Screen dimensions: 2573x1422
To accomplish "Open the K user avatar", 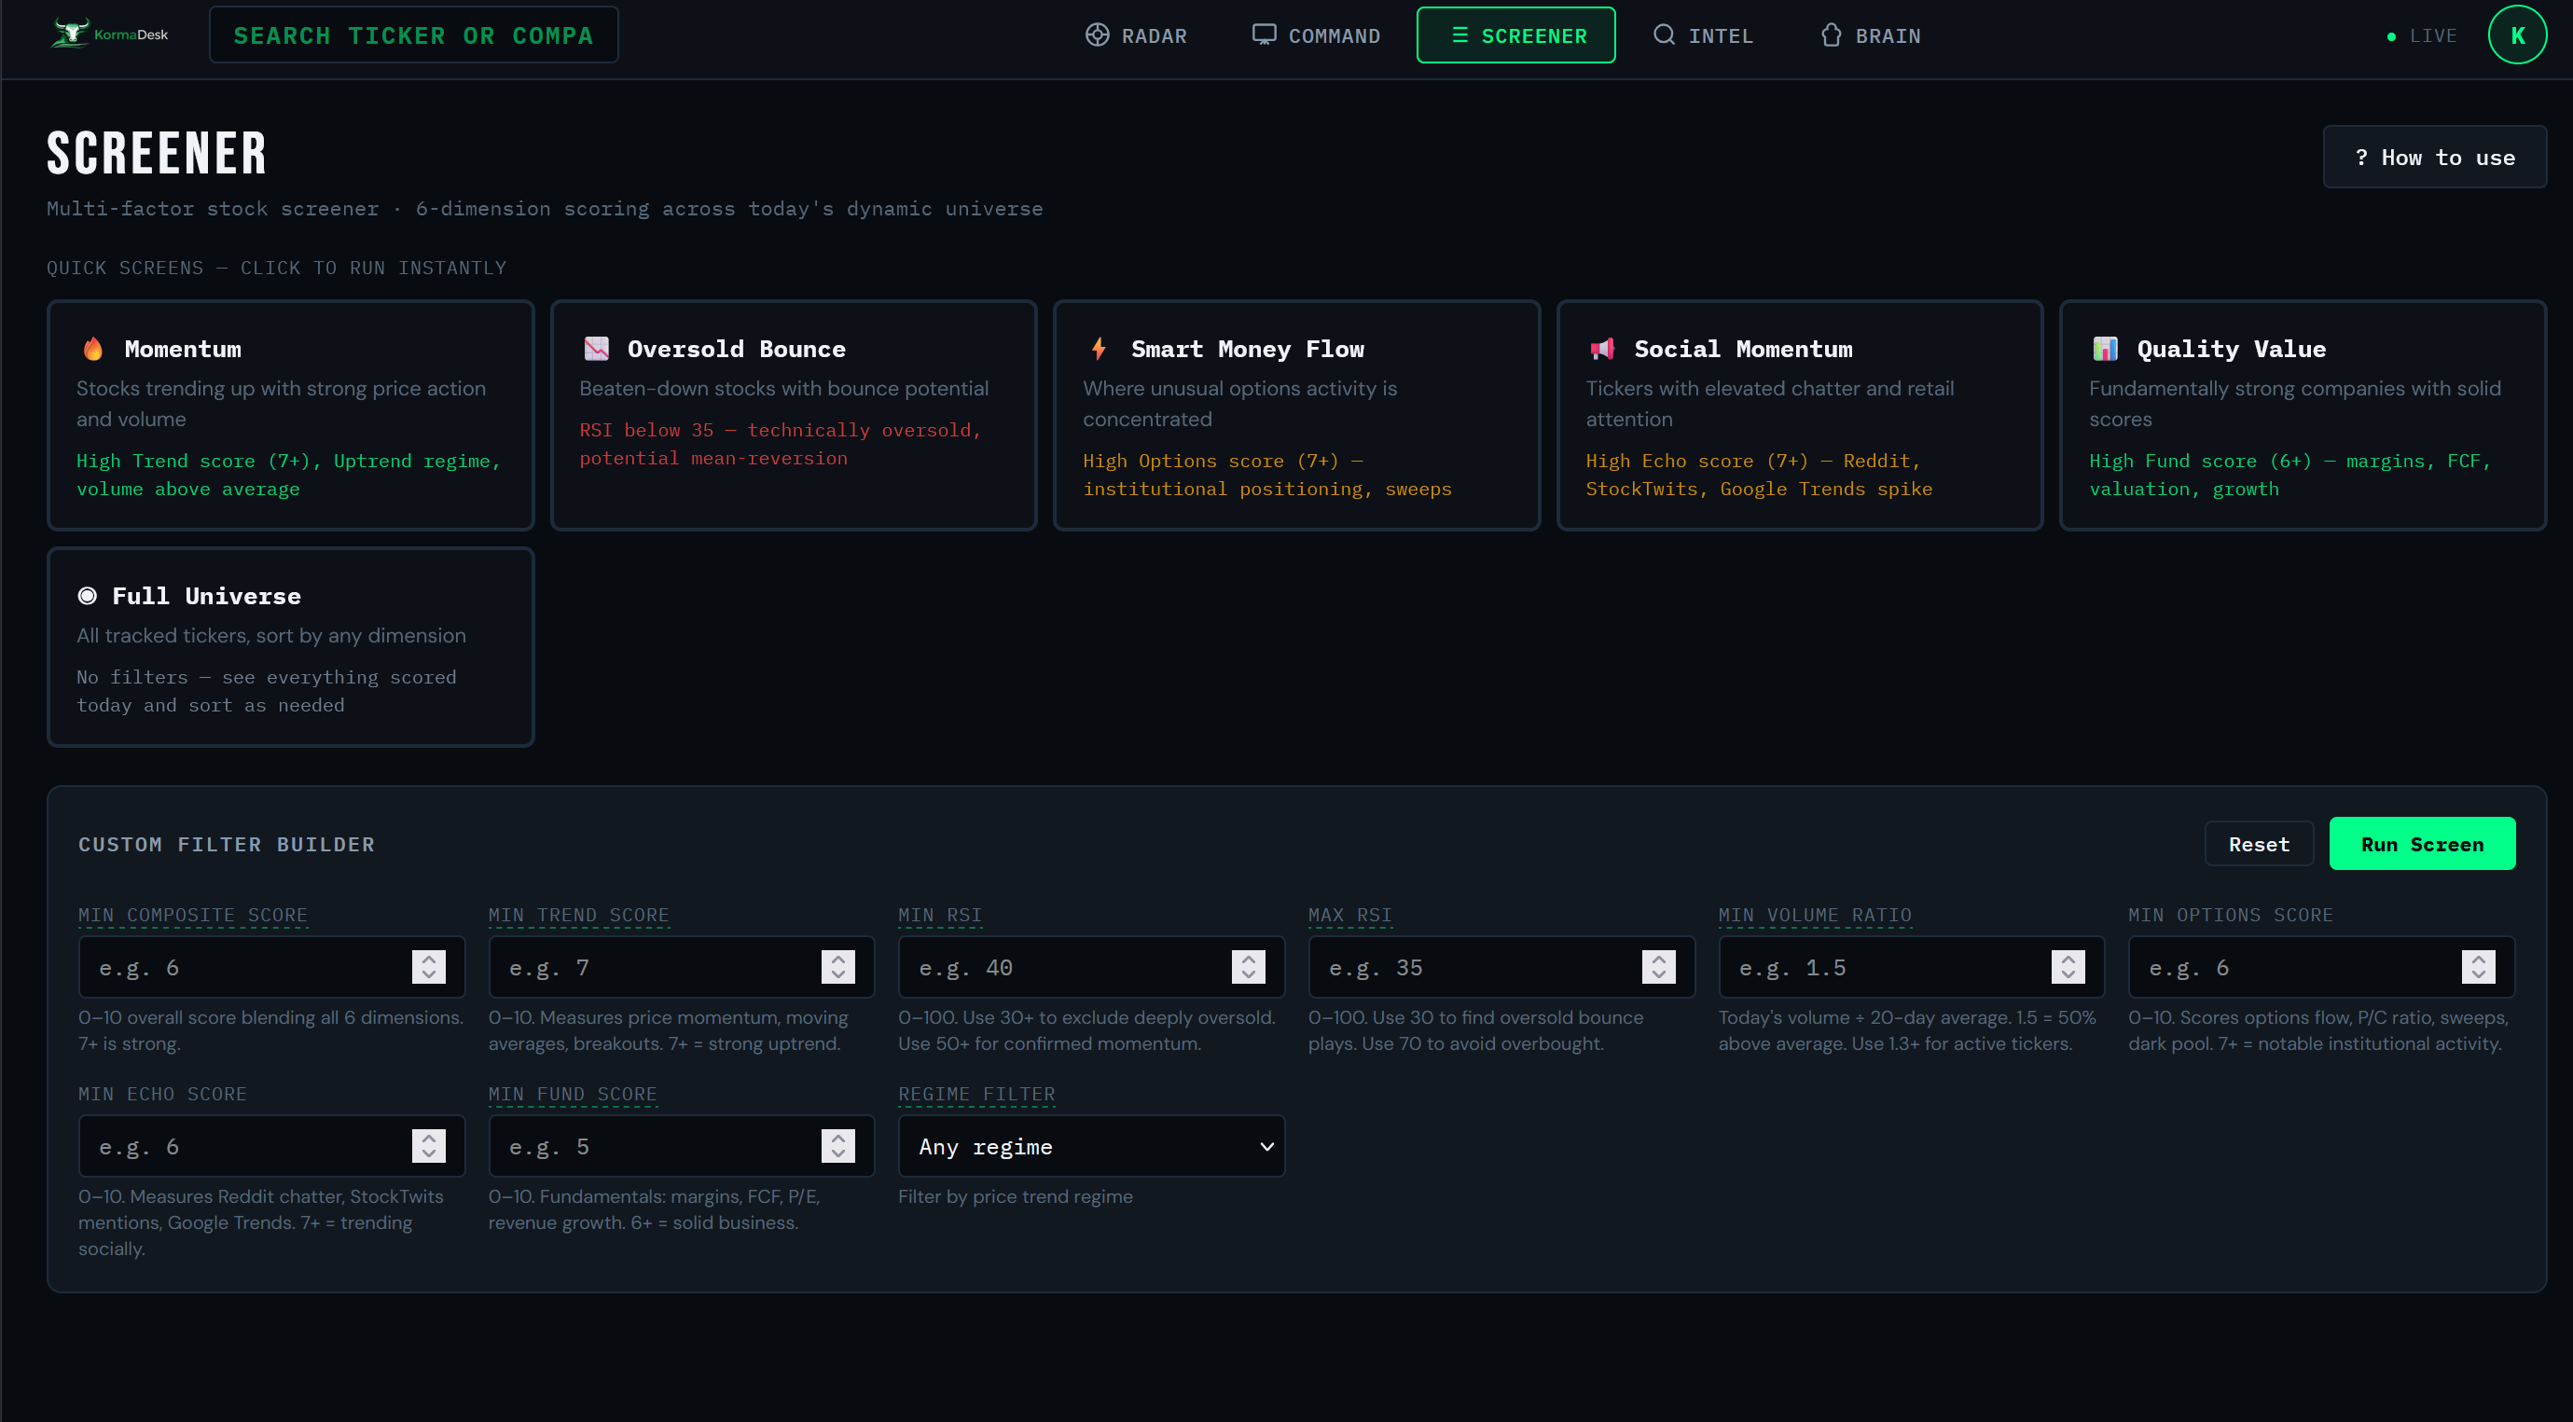I will (x=2516, y=35).
